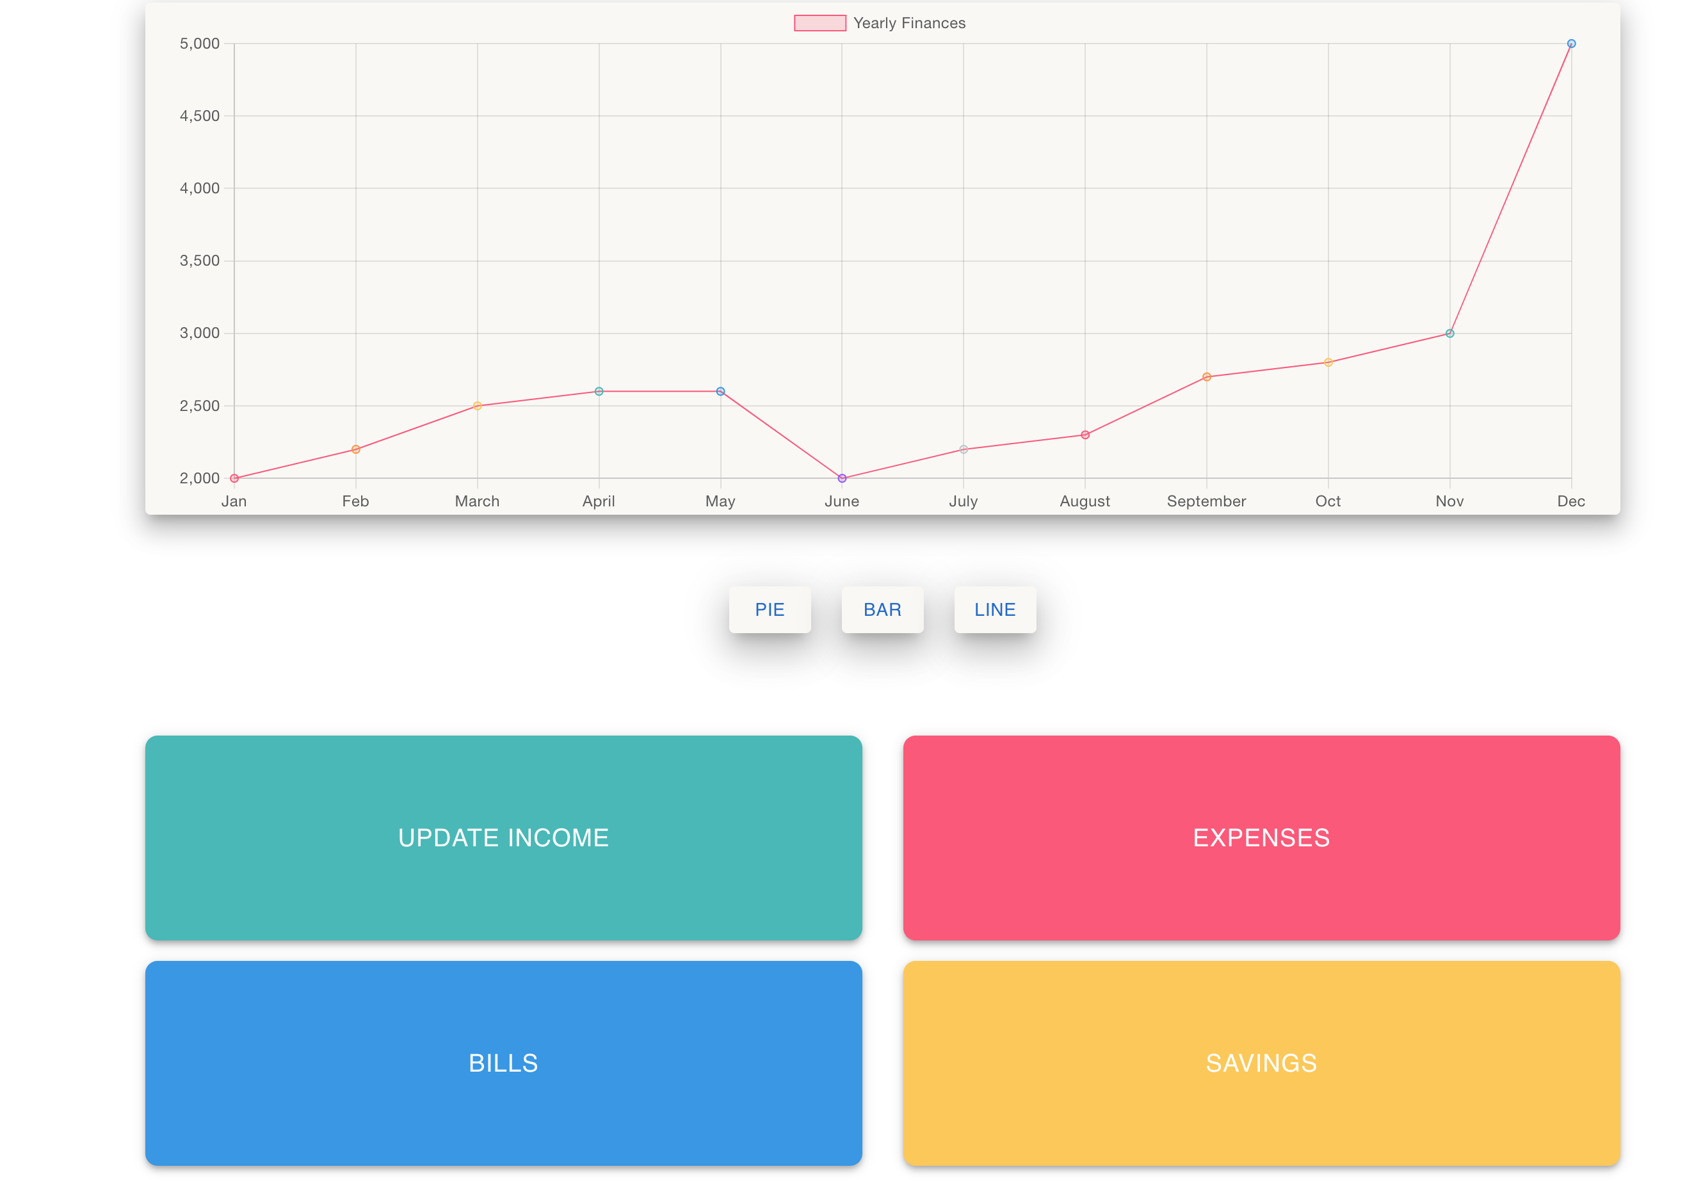Image resolution: width=1703 pixels, height=1192 pixels.
Task: Select the September data point
Action: [x=1207, y=377]
